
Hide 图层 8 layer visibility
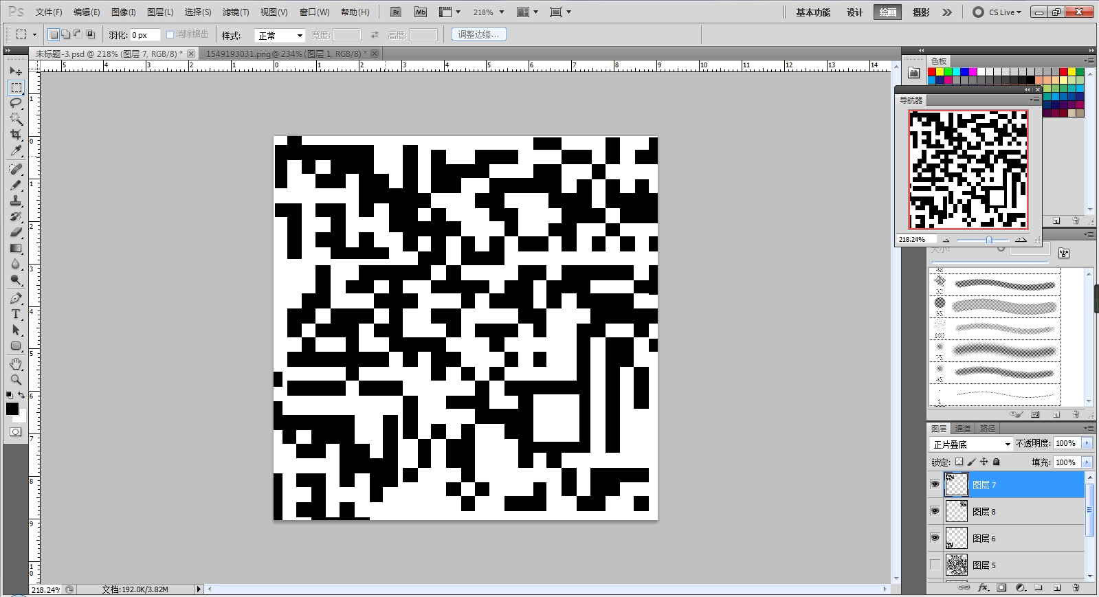935,511
